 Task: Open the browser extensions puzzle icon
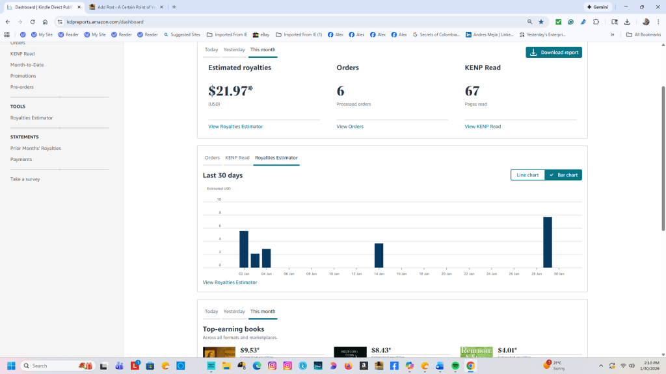coord(595,21)
